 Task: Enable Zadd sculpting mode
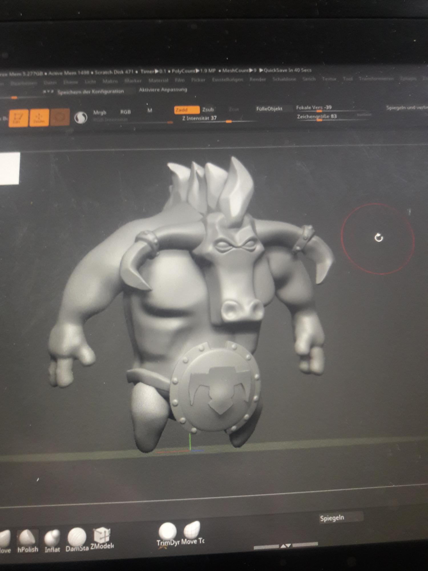click(x=187, y=110)
